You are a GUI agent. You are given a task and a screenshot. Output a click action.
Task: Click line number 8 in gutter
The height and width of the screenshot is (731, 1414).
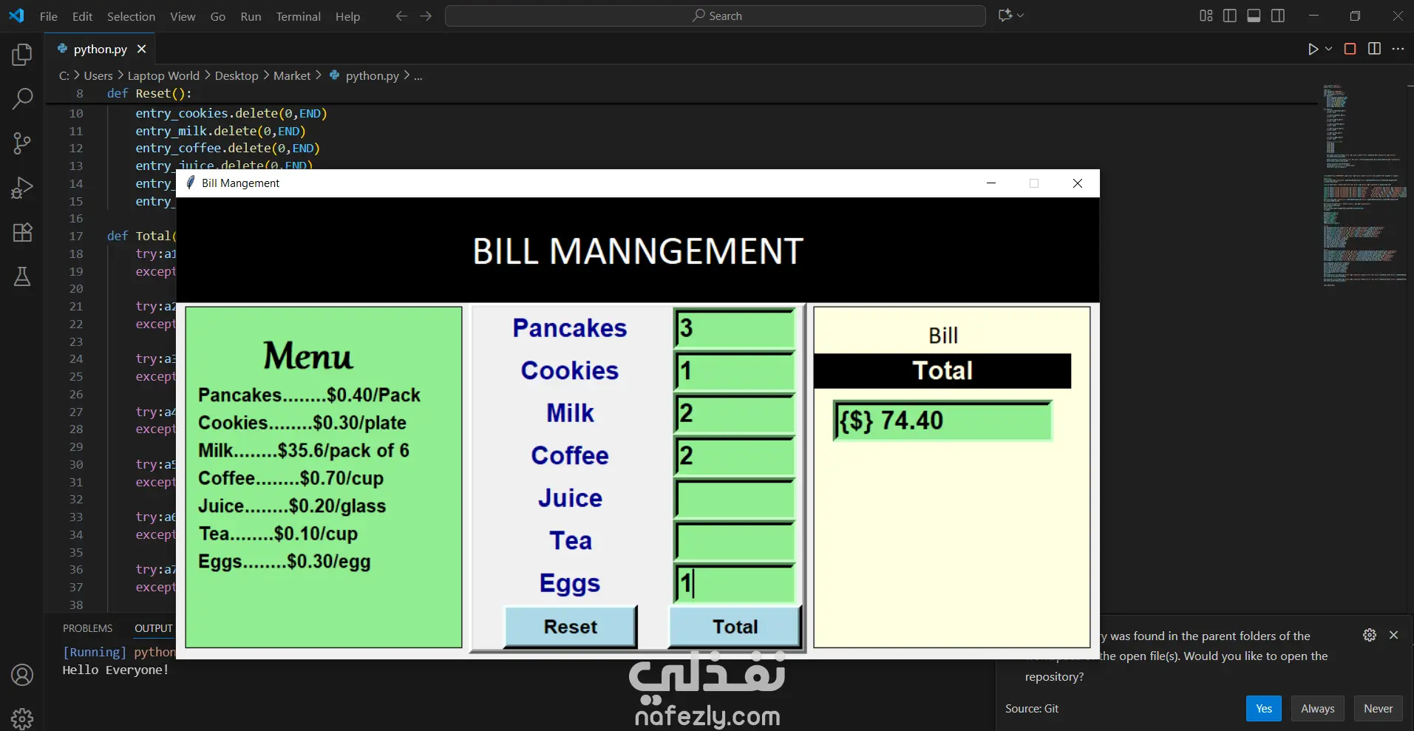pos(79,94)
